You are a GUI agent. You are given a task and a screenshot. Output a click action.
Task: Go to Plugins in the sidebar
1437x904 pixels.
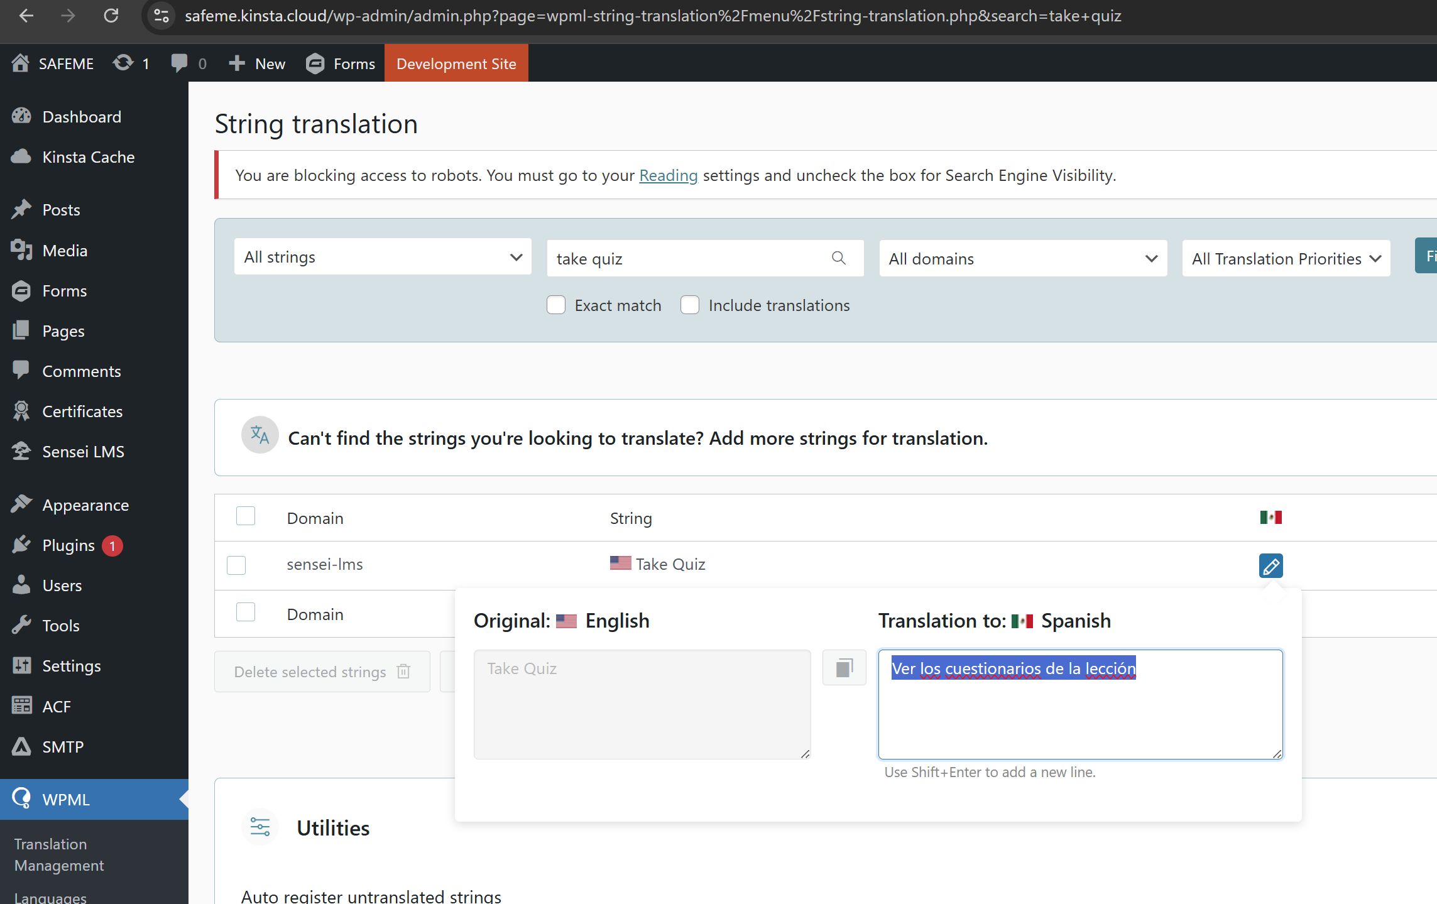point(68,545)
